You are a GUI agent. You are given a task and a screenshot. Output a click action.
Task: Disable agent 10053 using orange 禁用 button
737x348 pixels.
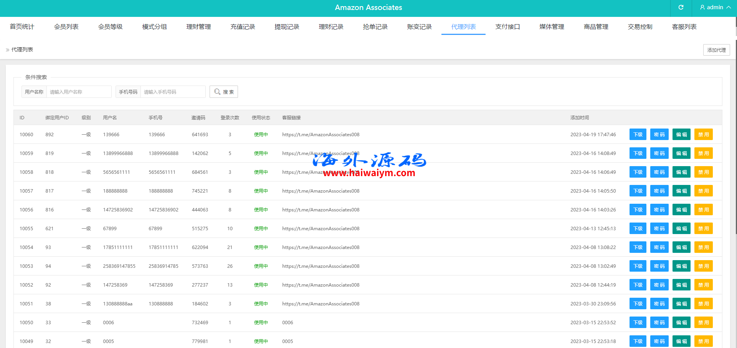(703, 266)
